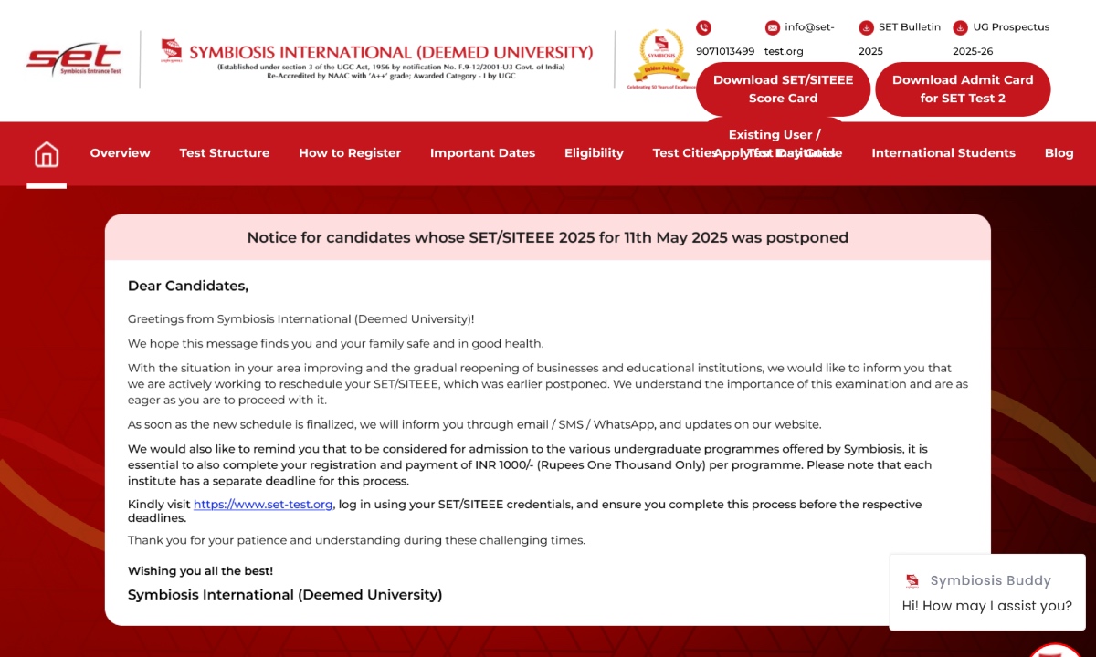Click the 'Hi! How may I assist you?' message

[x=987, y=606]
